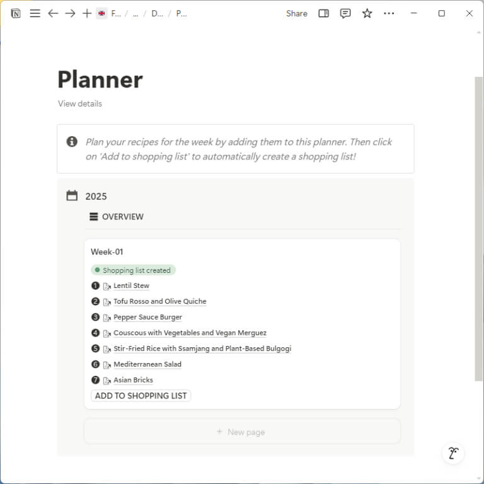Add a New page to planner
This screenshot has width=484, height=484.
point(242,432)
